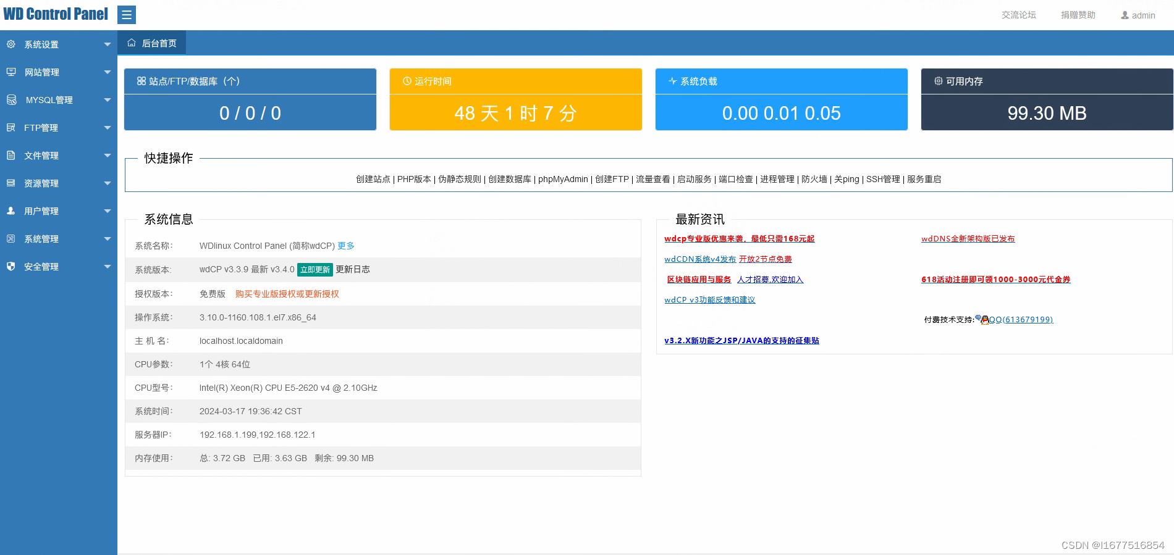Click 端口检查 quick action
The image size is (1174, 555).
point(736,179)
